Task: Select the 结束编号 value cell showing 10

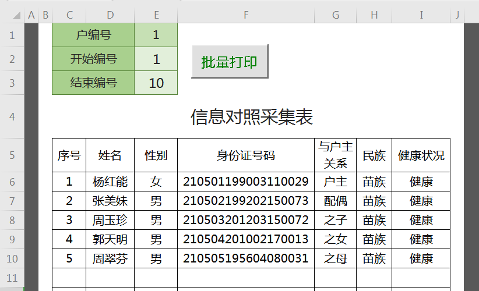Action: [x=156, y=83]
